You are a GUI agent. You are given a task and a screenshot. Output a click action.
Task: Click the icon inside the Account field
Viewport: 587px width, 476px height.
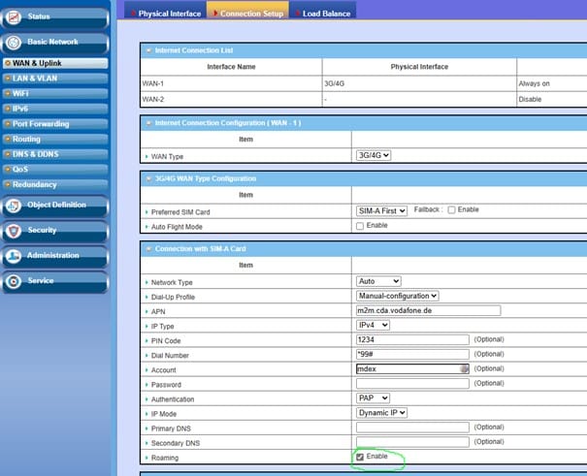(464, 369)
